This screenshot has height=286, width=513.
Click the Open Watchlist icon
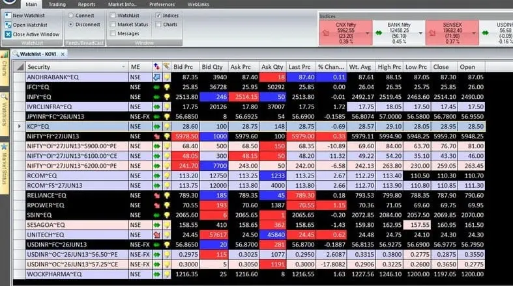coord(8,25)
